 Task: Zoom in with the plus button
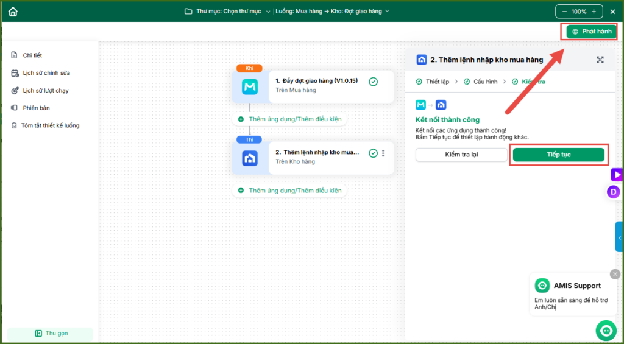point(594,12)
